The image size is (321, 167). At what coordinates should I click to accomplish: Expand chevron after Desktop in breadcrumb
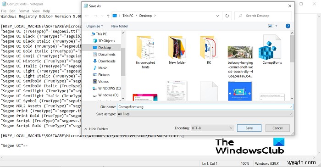coord(155,16)
